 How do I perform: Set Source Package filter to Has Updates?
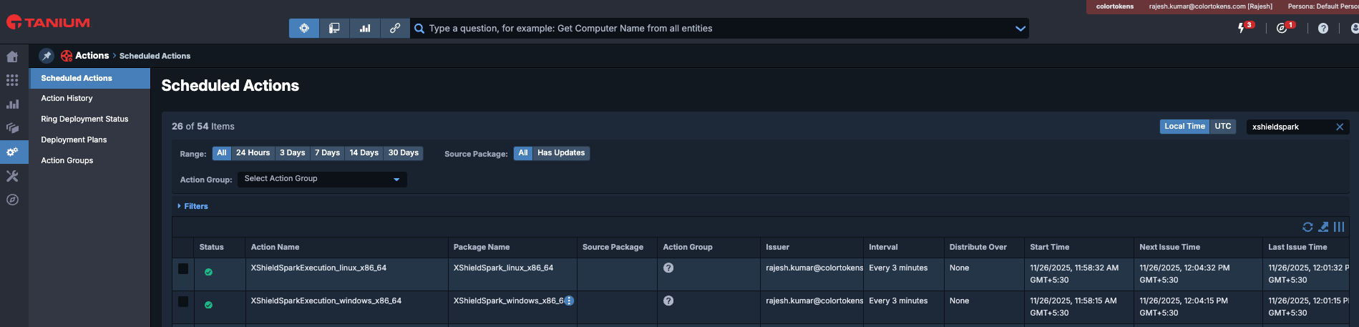pyautogui.click(x=561, y=153)
